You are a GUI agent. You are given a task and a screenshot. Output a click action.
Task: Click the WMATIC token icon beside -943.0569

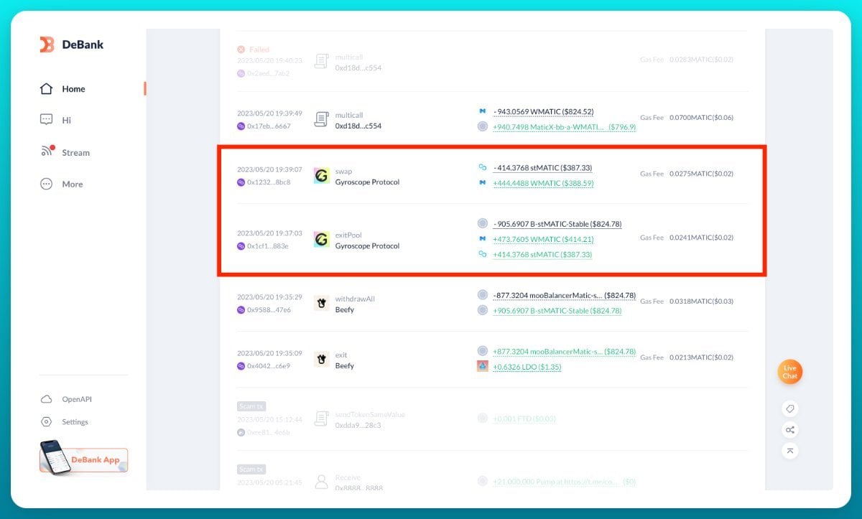coord(483,111)
